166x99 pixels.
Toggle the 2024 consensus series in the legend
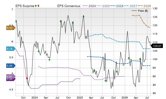(89, 6)
